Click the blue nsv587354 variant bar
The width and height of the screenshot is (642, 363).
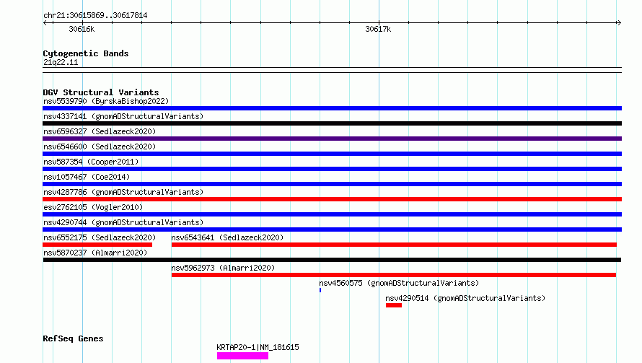pyautogui.click(x=332, y=169)
